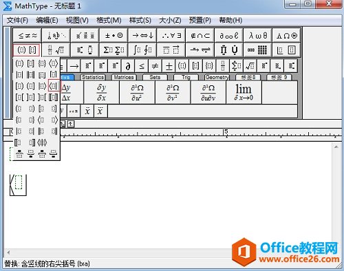The image size is (344, 271).
Task: Insert ceiling brackets template from palette
Action: (54, 75)
